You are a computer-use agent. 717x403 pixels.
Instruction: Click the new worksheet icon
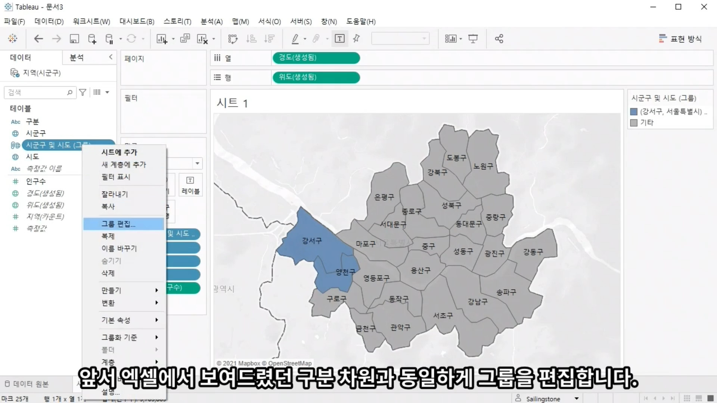(162, 39)
